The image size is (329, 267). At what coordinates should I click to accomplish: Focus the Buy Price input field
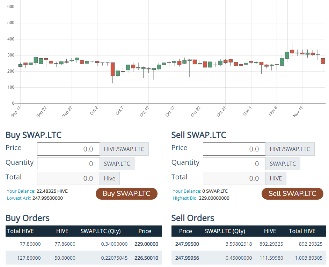tap(68, 149)
